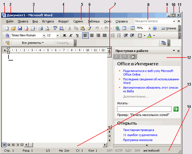The height and width of the screenshot is (154, 192).
Task: Apply numbered list formatting
Action: point(113,36)
